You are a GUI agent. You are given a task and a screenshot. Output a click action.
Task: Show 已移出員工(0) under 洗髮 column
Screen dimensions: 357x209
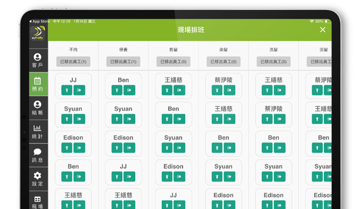tap(274, 62)
